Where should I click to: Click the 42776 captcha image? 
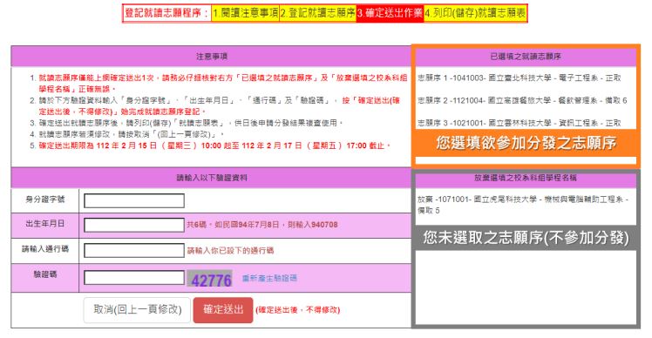(x=211, y=280)
